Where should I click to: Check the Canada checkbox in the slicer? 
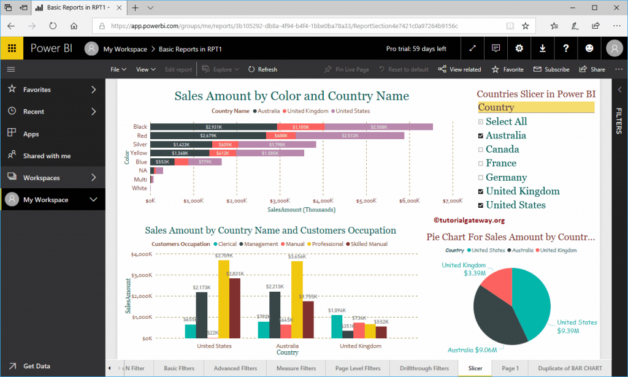tap(480, 150)
